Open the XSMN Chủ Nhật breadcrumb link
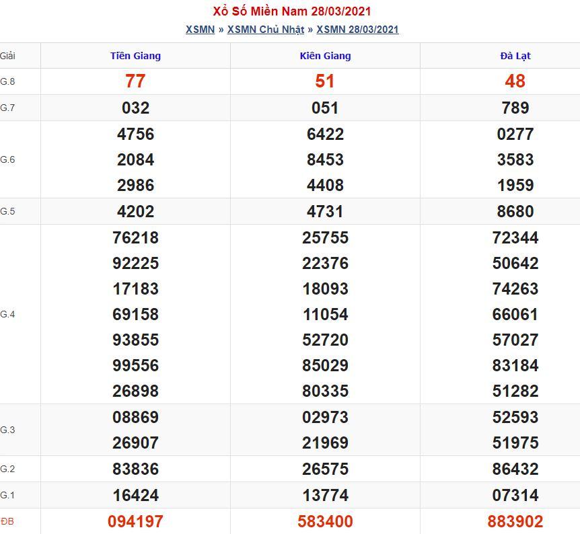 (x=266, y=30)
